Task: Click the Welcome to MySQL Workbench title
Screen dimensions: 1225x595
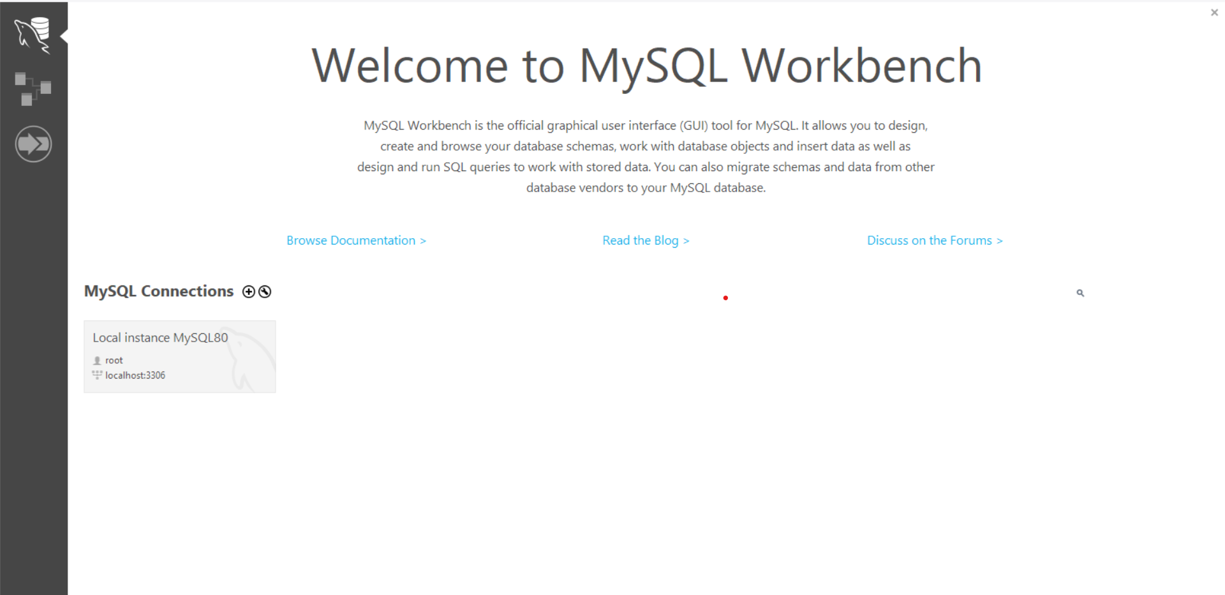Action: (x=646, y=66)
